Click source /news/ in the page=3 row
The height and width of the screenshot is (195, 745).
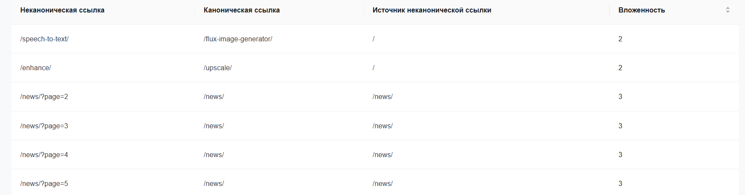point(382,126)
